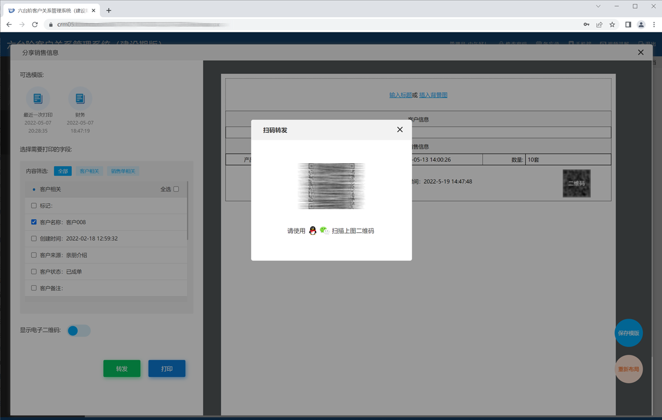
Task: Click the 客户相关 group header row
Action: point(106,189)
